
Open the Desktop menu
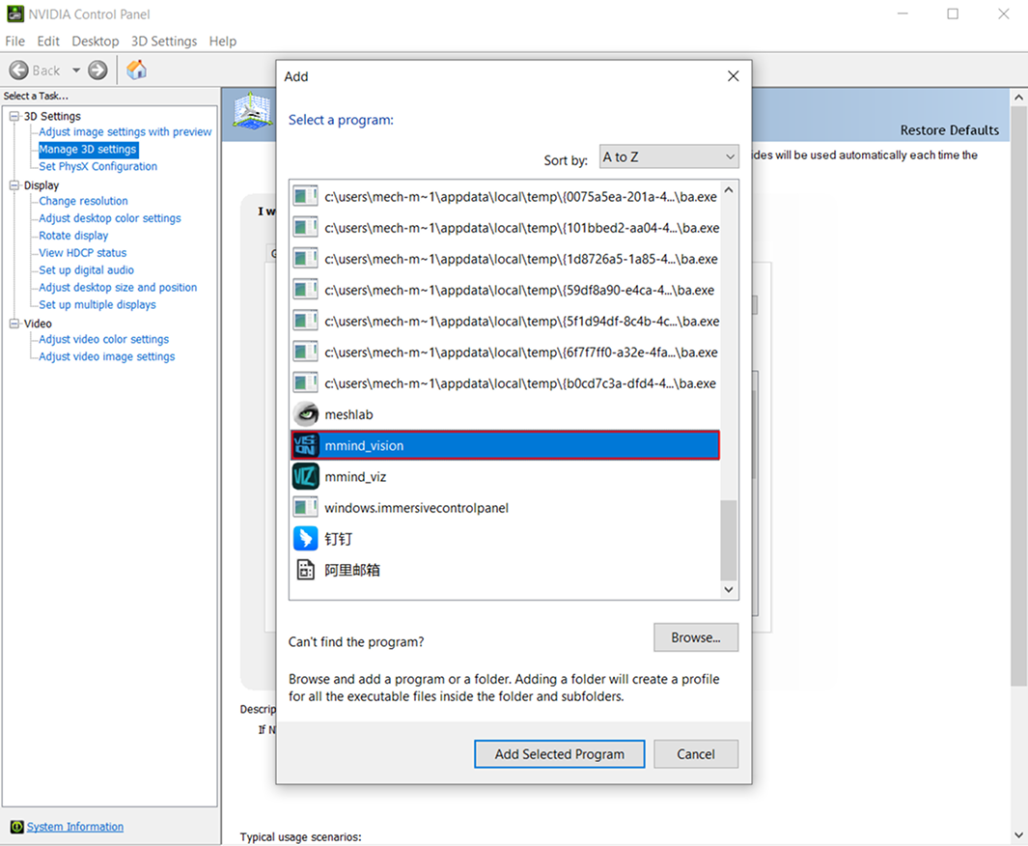point(95,42)
